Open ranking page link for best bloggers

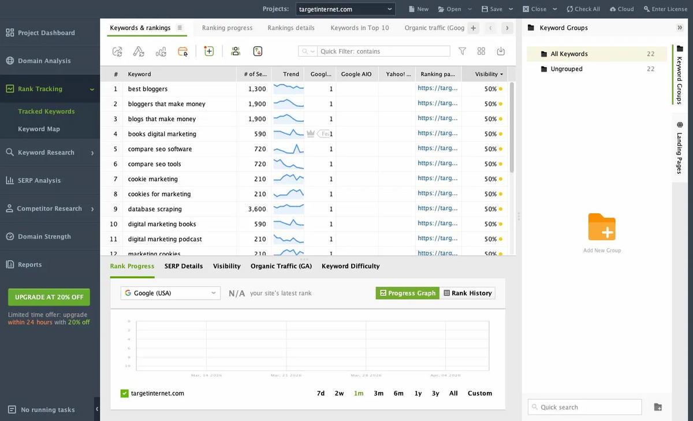click(x=438, y=88)
